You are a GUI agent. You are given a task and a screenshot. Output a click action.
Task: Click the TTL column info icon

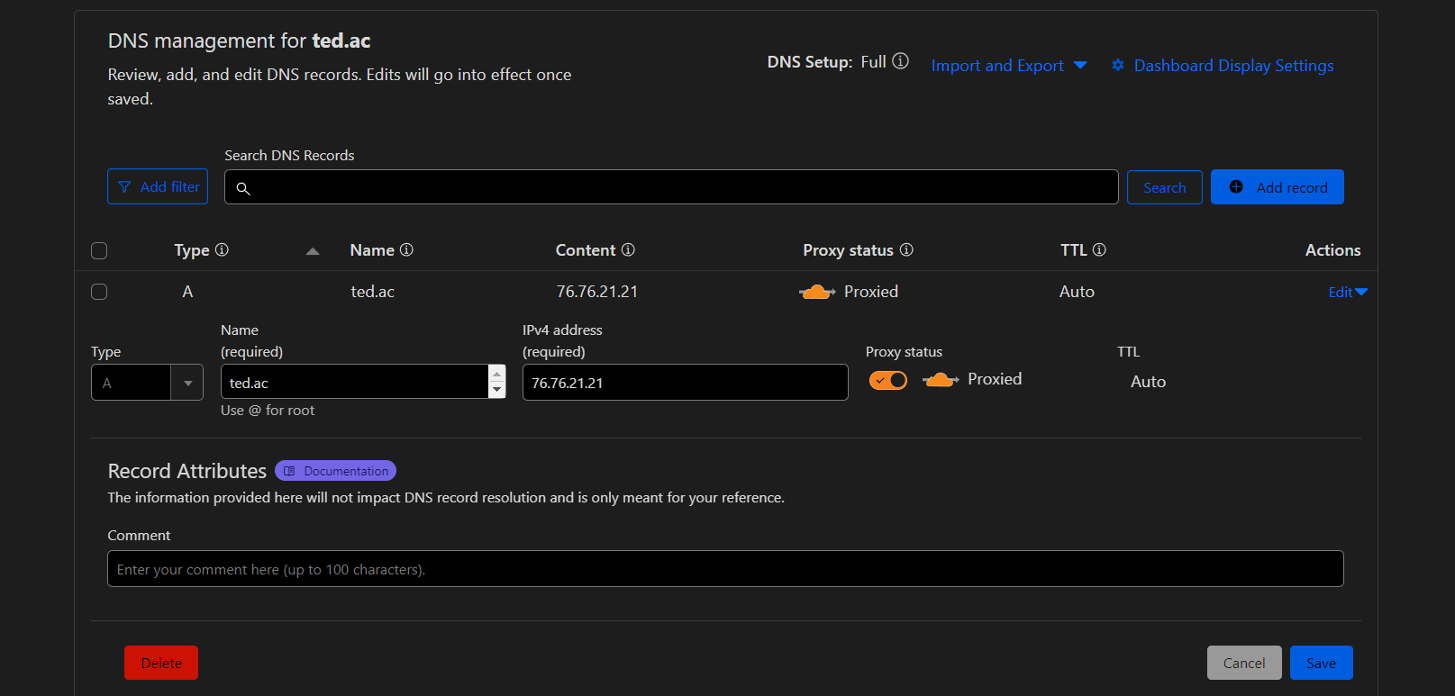pos(1099,249)
